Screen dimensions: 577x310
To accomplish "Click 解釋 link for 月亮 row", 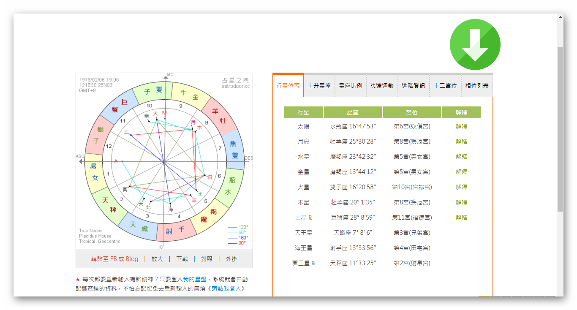I will 462,141.
